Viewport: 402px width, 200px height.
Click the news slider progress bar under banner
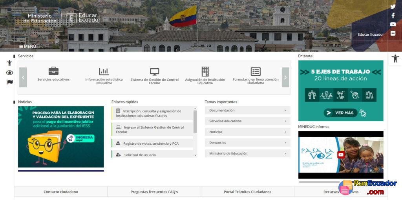pos(61,171)
